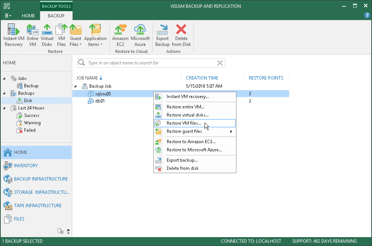Image resolution: width=372 pixels, height=246 pixels.
Task: Sort by RESTORE POINTS column header
Action: tap(266, 78)
